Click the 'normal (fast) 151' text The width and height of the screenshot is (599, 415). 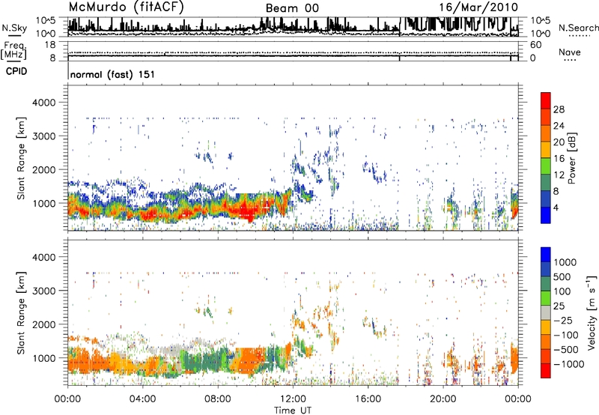(x=113, y=74)
